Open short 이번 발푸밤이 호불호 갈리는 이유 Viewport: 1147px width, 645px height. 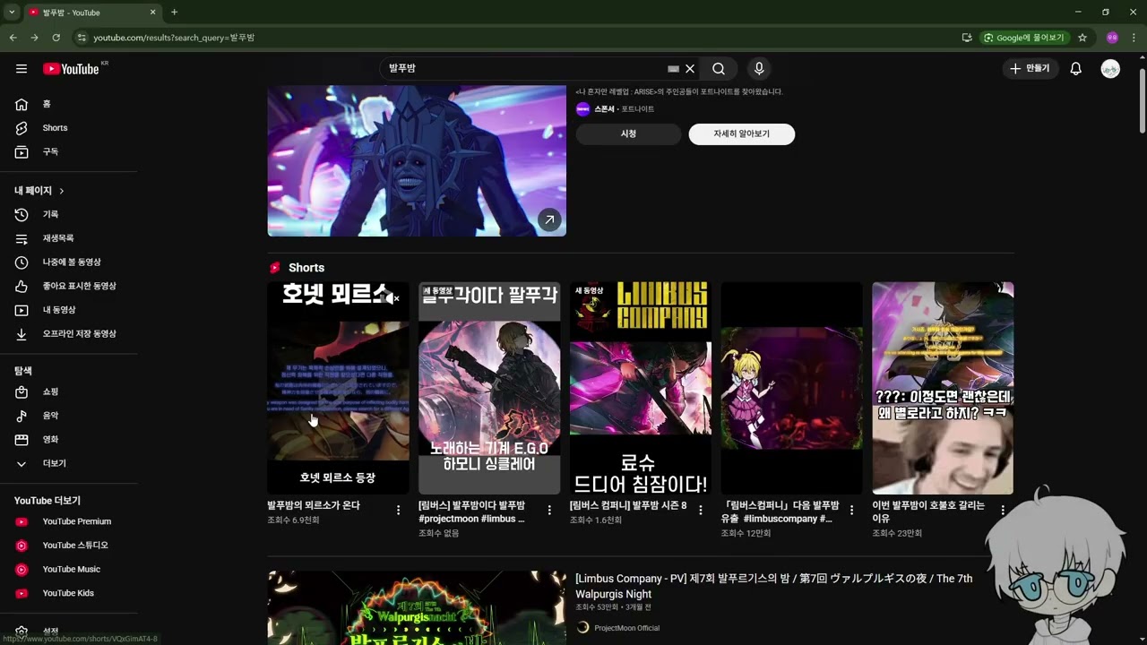tap(930, 512)
